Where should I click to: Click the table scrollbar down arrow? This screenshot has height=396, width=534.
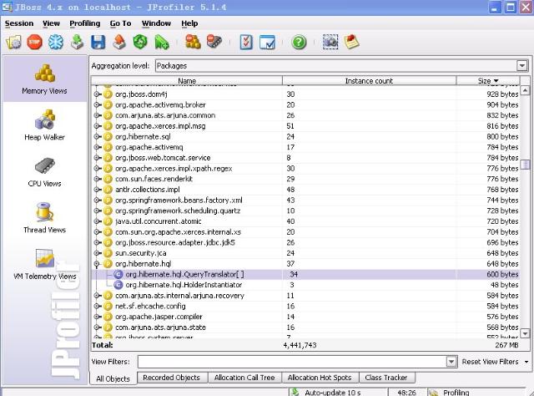[x=525, y=333]
